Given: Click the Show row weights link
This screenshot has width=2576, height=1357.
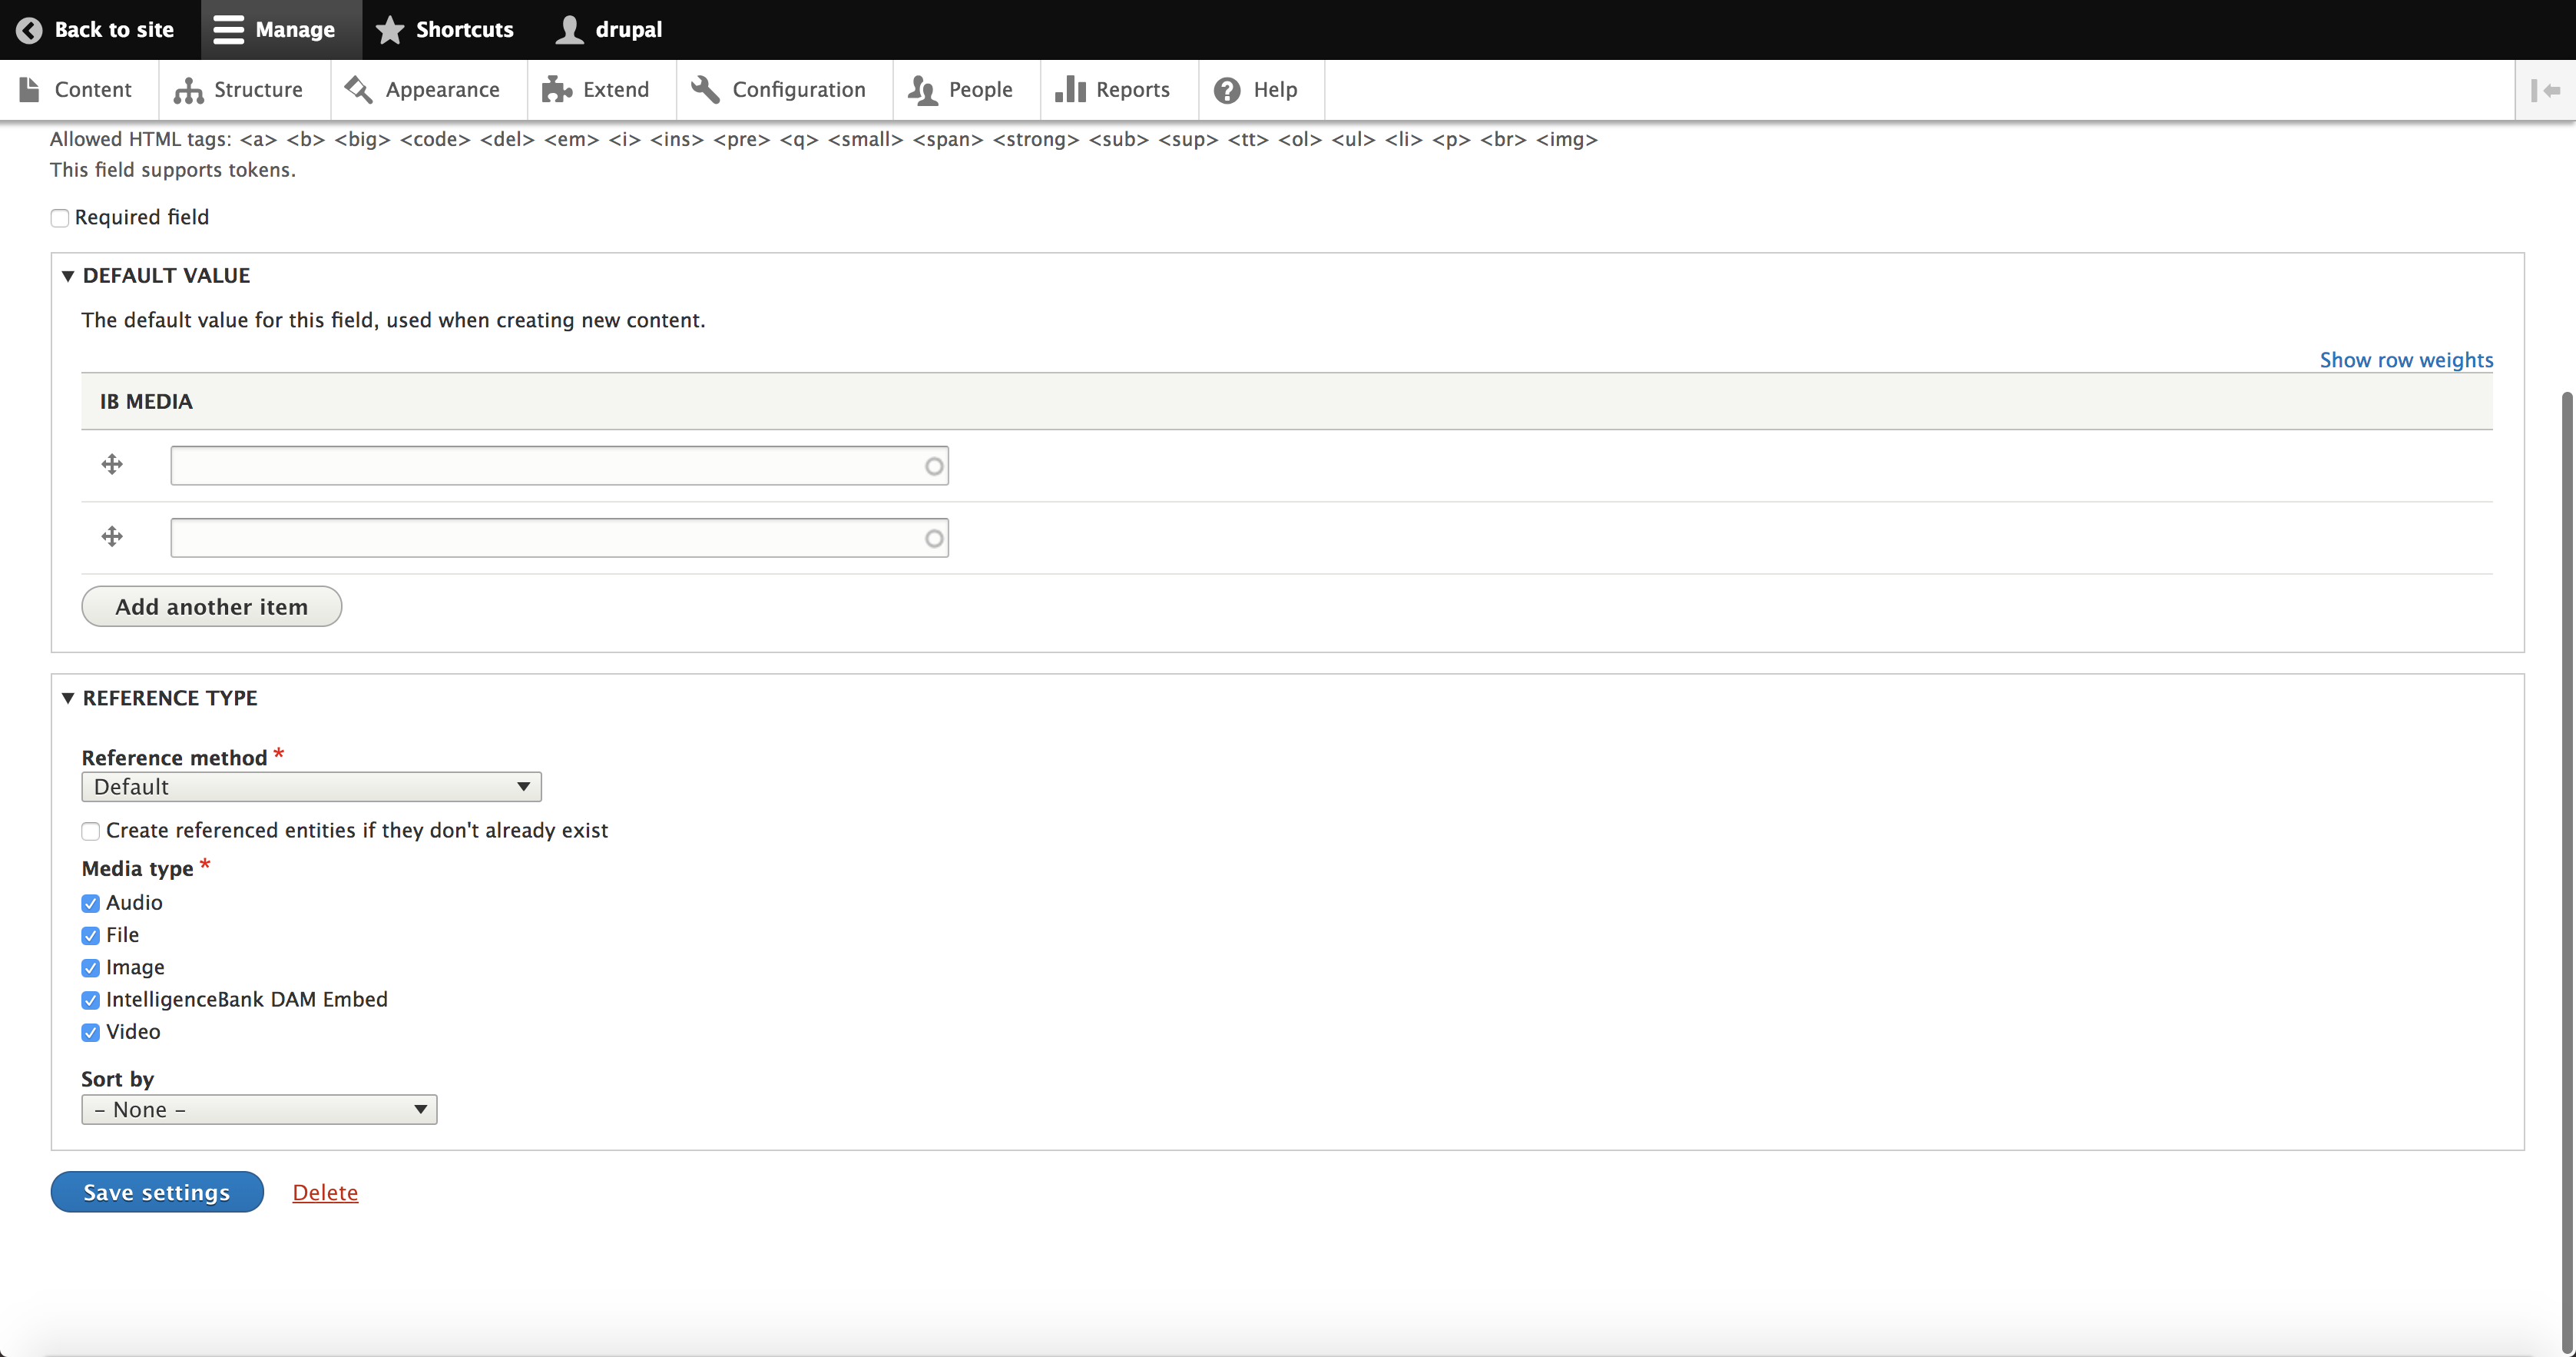Looking at the screenshot, I should point(2406,360).
